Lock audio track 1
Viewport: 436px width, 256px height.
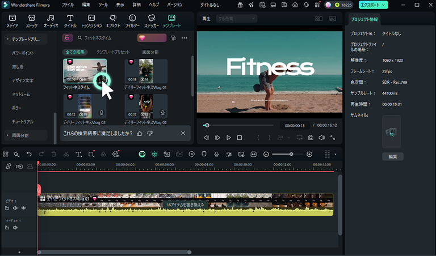point(7,228)
